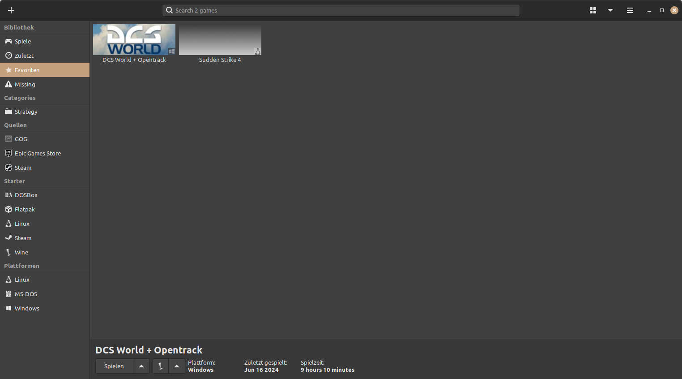This screenshot has height=379, width=682.
Task: Switch view using the grid view icon
Action: [x=593, y=10]
